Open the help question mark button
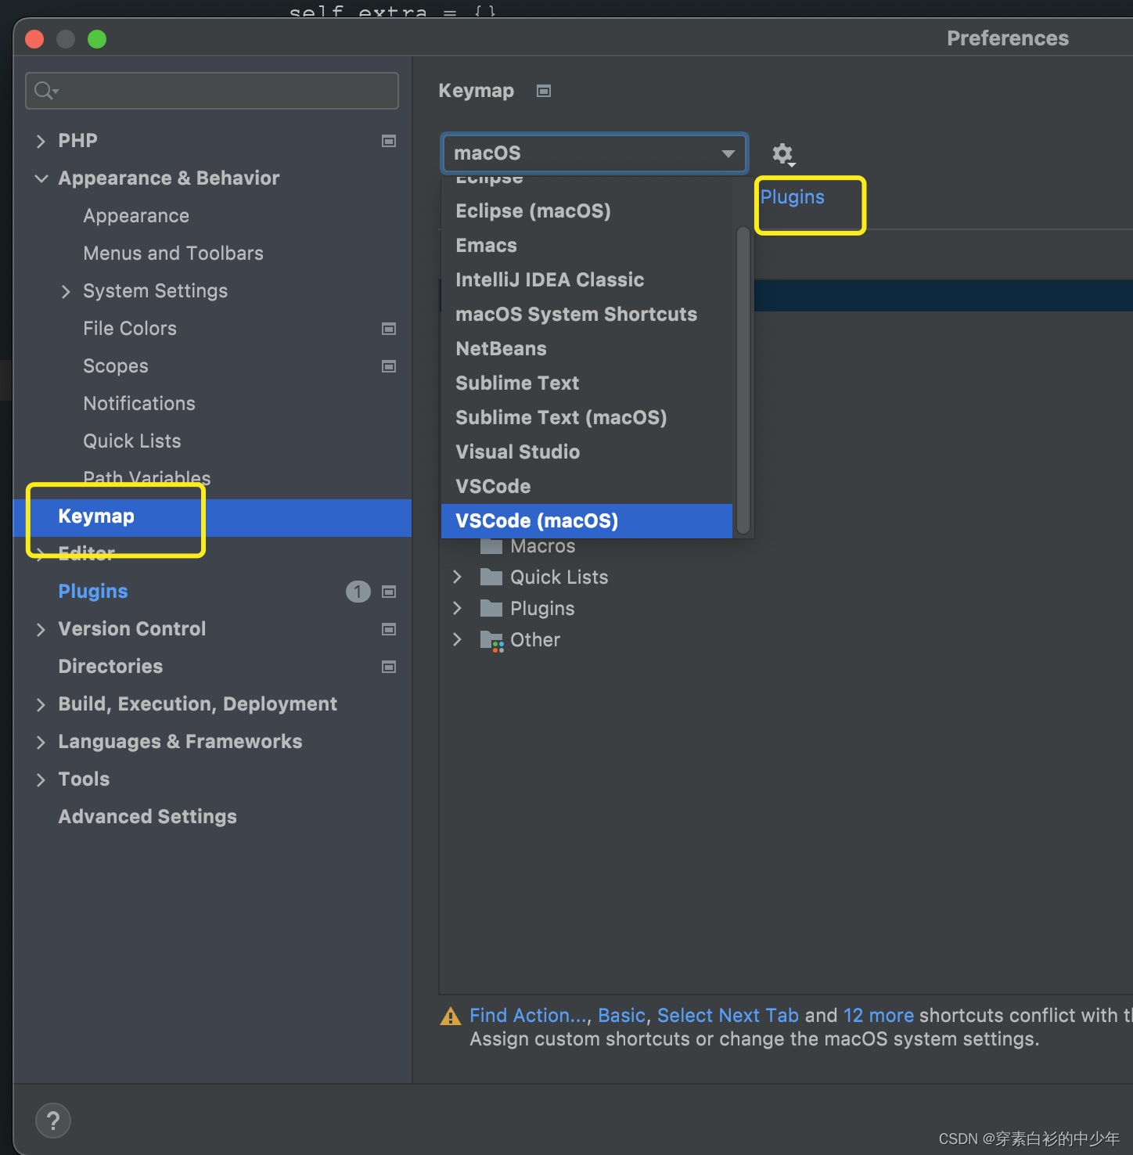Viewport: 1133px width, 1155px height. [x=52, y=1120]
